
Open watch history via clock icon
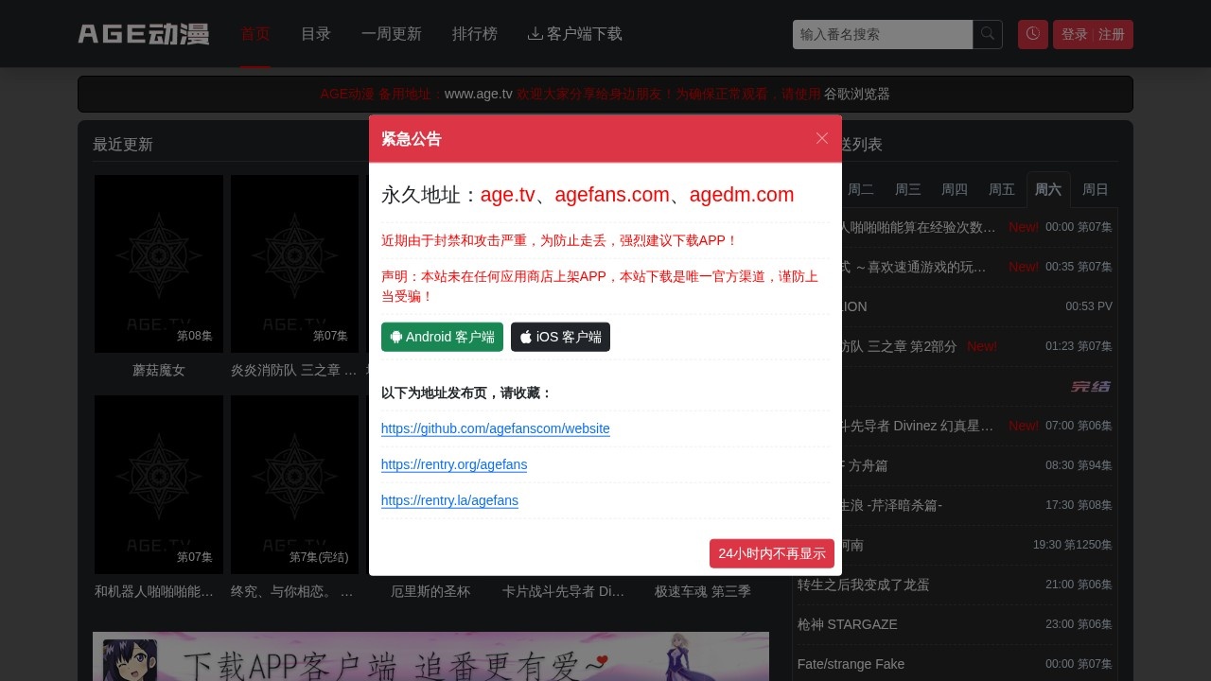coord(1032,34)
